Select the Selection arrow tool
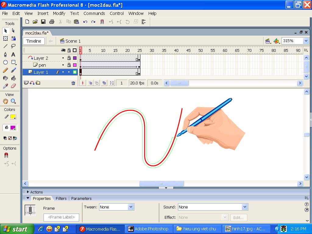Viewport: 312px width, 234px height. [x=5, y=31]
